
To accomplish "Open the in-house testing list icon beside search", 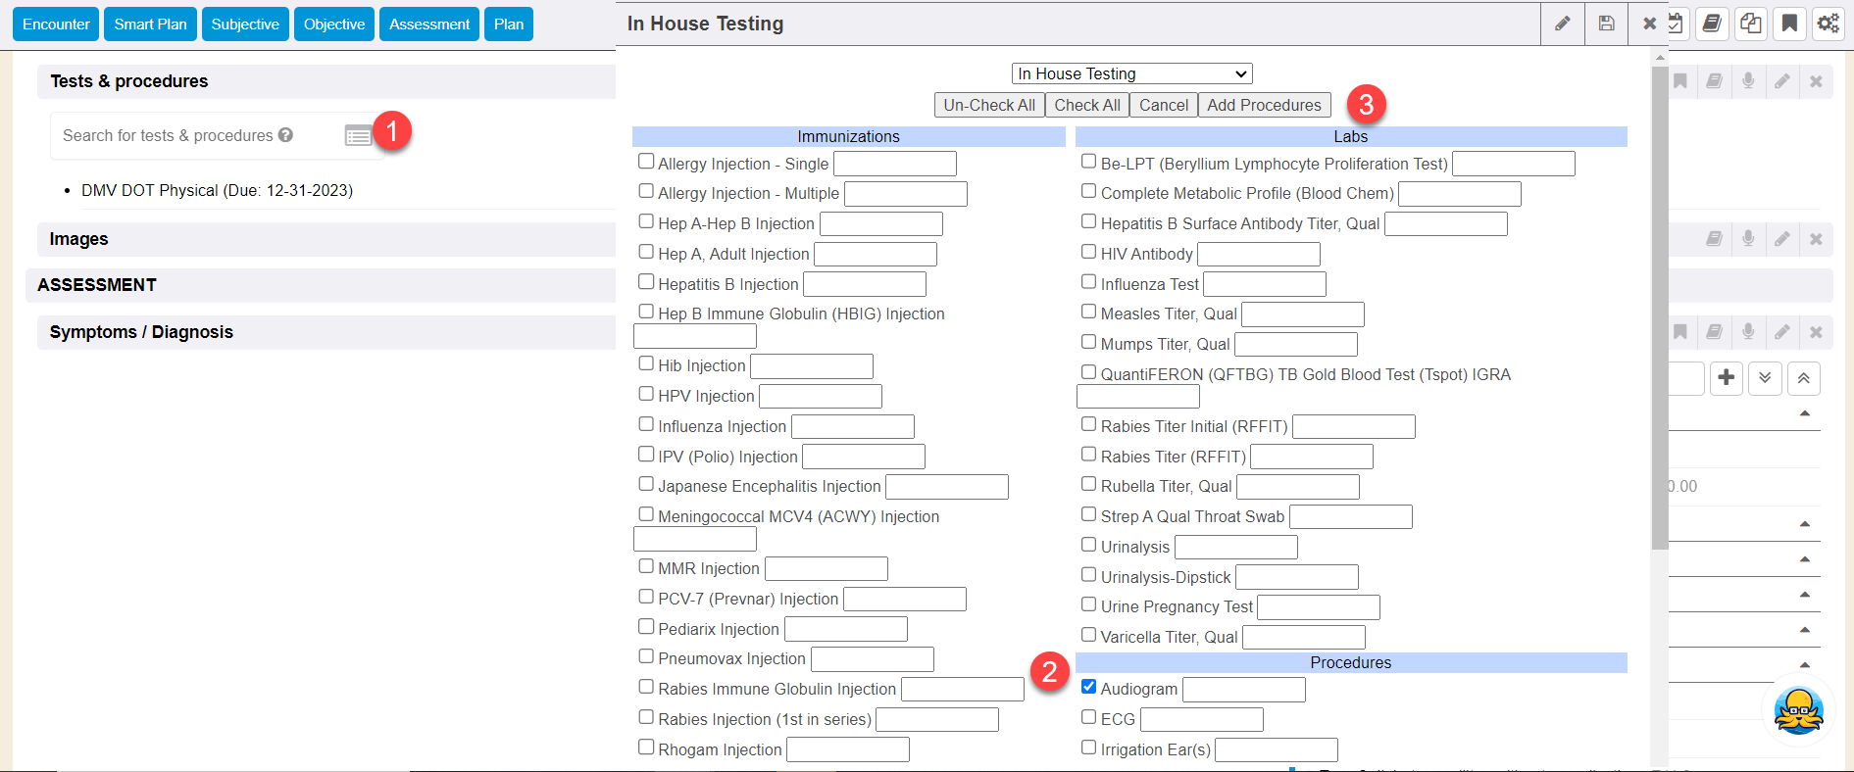I will pyautogui.click(x=358, y=136).
